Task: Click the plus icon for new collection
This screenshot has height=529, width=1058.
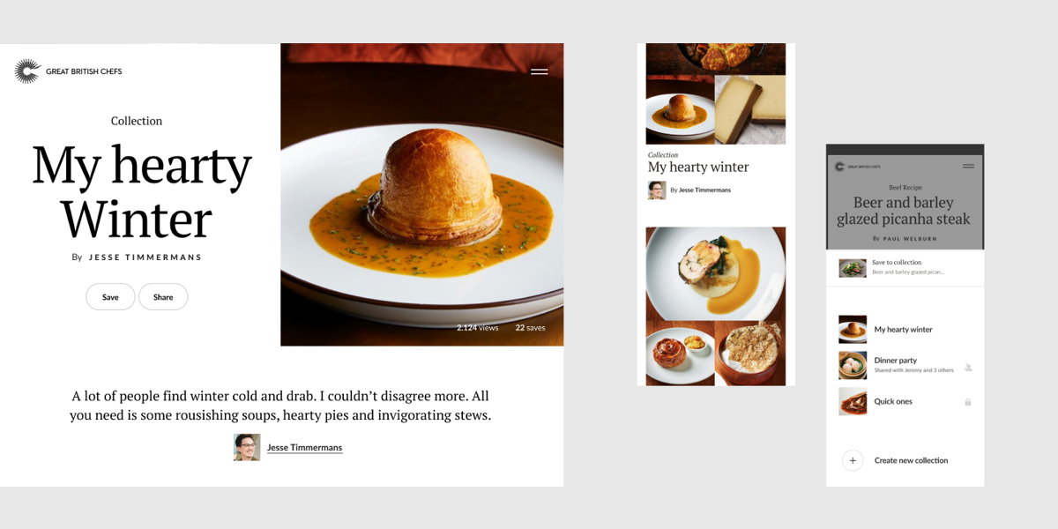Action: (853, 460)
